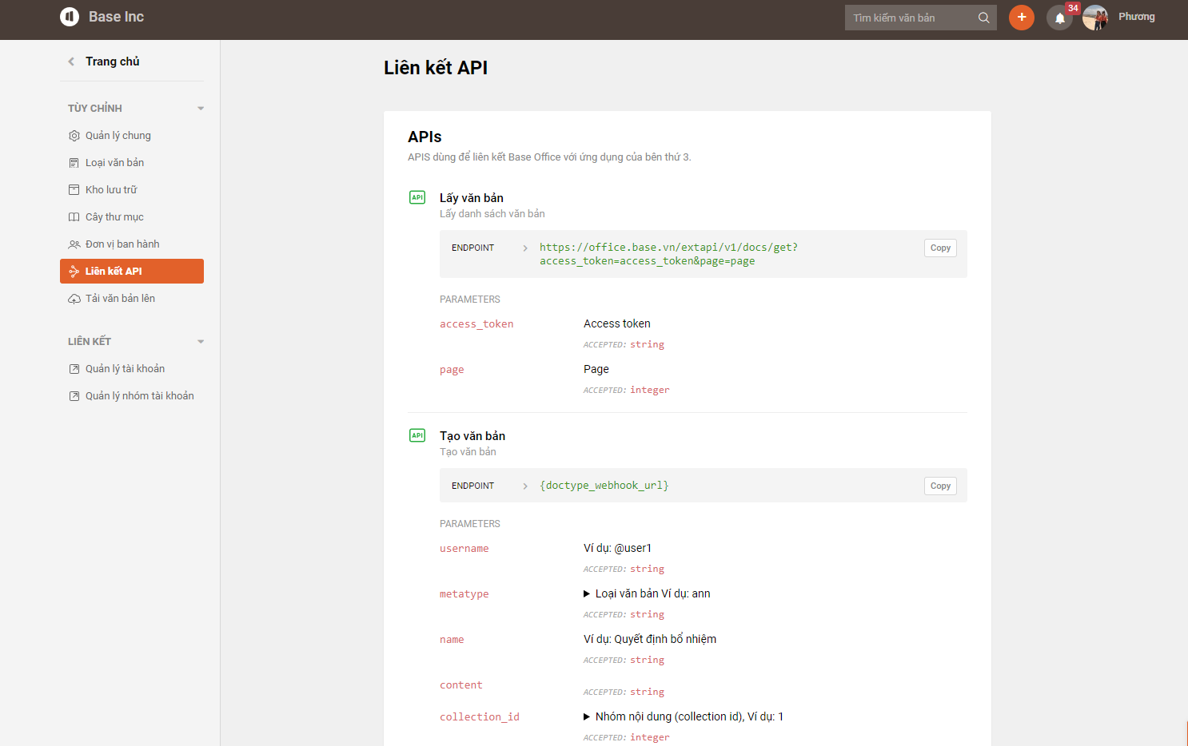Click the API icon beside Tạo văn bản

417,435
